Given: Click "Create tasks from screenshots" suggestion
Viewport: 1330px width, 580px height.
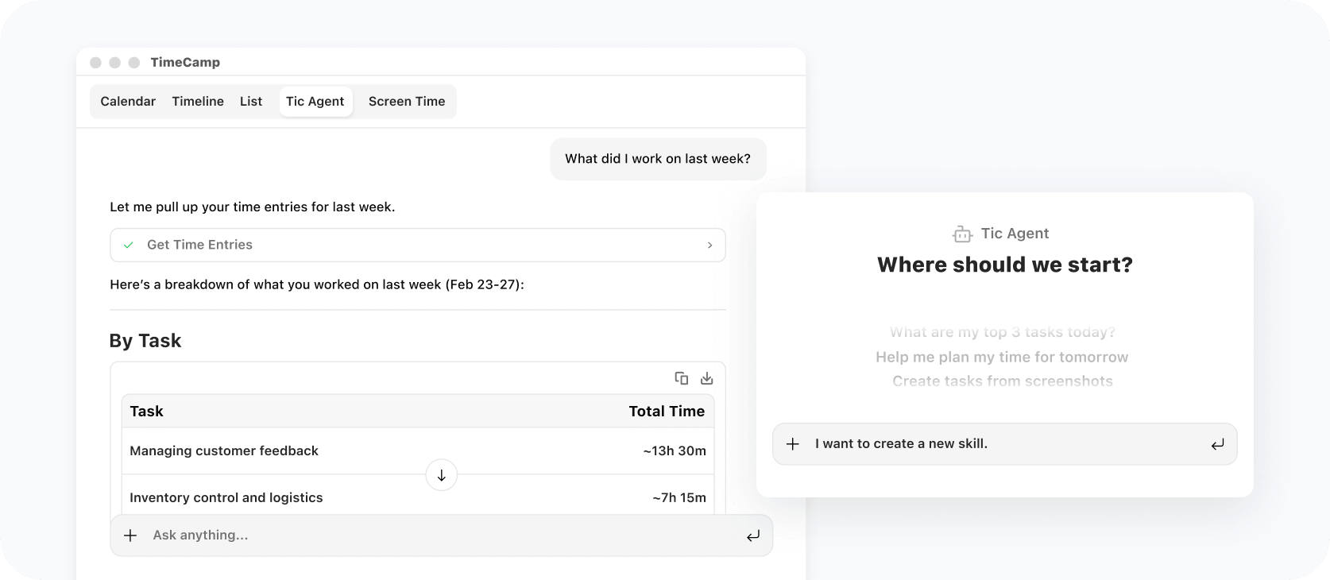Looking at the screenshot, I should coord(1003,381).
